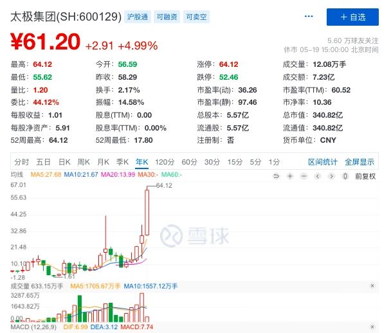
Task: Select the 周K chart tab
Action: [84, 162]
